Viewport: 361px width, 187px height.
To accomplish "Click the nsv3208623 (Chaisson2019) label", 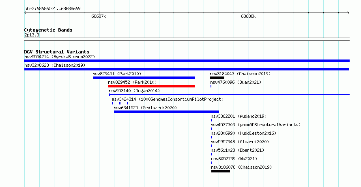I will point(55,65).
